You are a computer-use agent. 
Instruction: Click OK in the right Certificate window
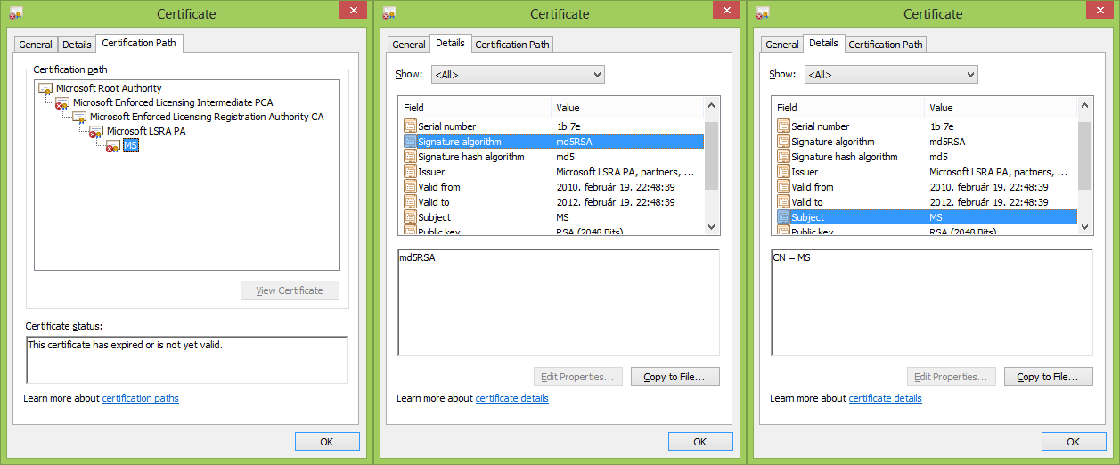[1074, 442]
